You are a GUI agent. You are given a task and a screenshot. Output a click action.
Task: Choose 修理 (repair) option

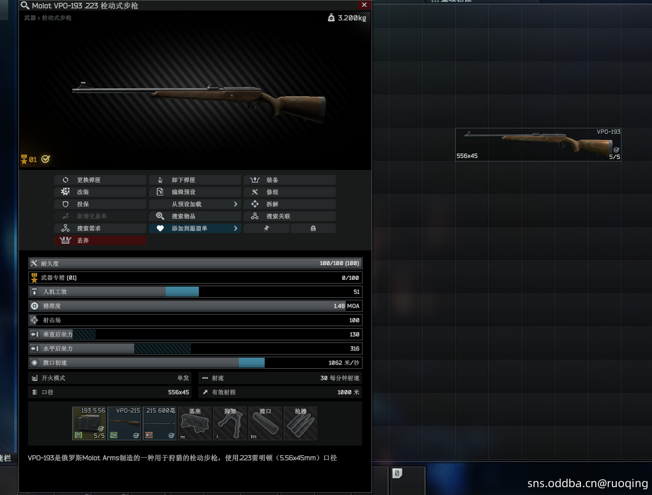coord(289,192)
